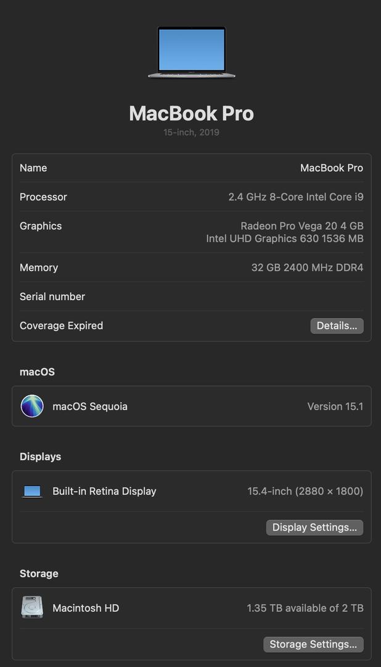Open Display Settings
This screenshot has height=667, width=381.
pyautogui.click(x=314, y=527)
